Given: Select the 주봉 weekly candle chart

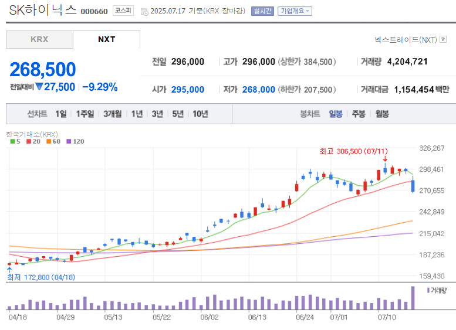Looking at the screenshot, I should [x=358, y=114].
